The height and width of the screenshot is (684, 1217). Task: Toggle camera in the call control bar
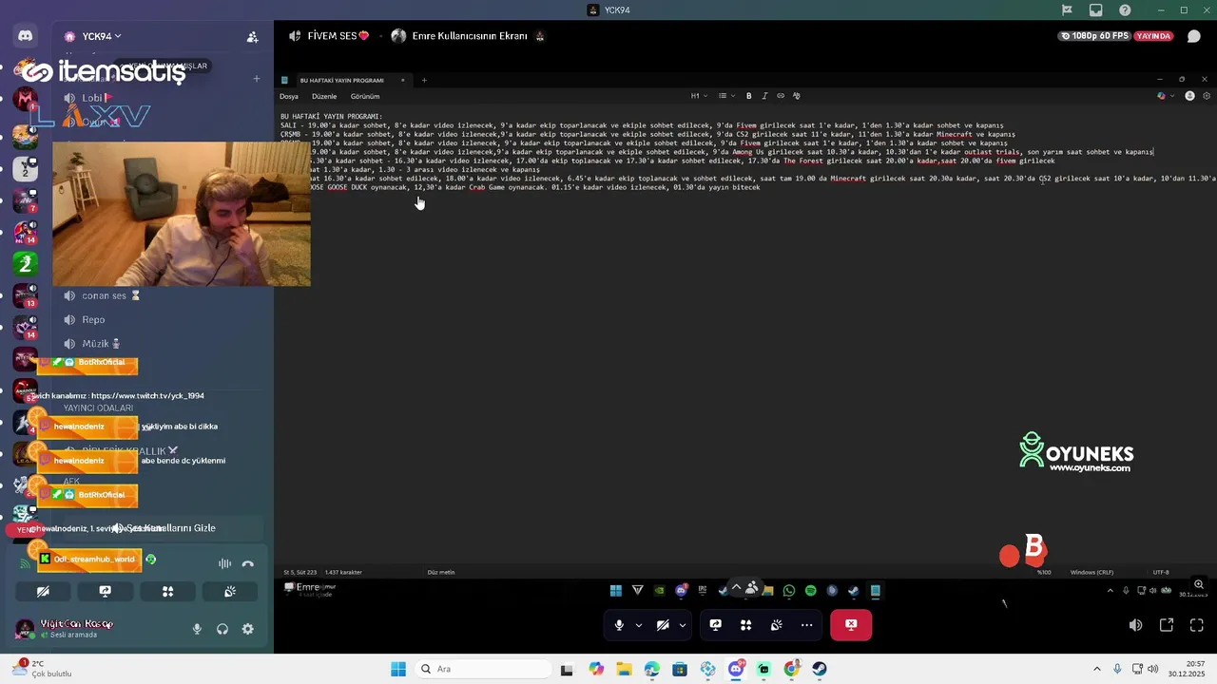(x=663, y=625)
